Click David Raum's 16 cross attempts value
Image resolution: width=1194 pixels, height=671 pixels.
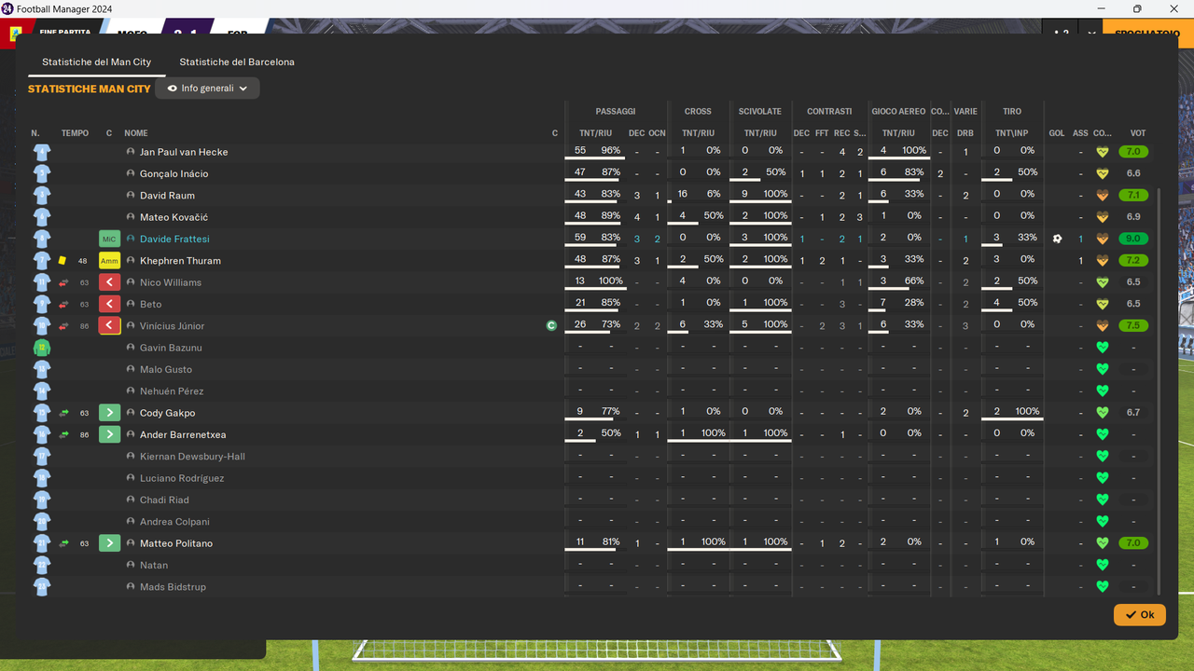click(683, 195)
